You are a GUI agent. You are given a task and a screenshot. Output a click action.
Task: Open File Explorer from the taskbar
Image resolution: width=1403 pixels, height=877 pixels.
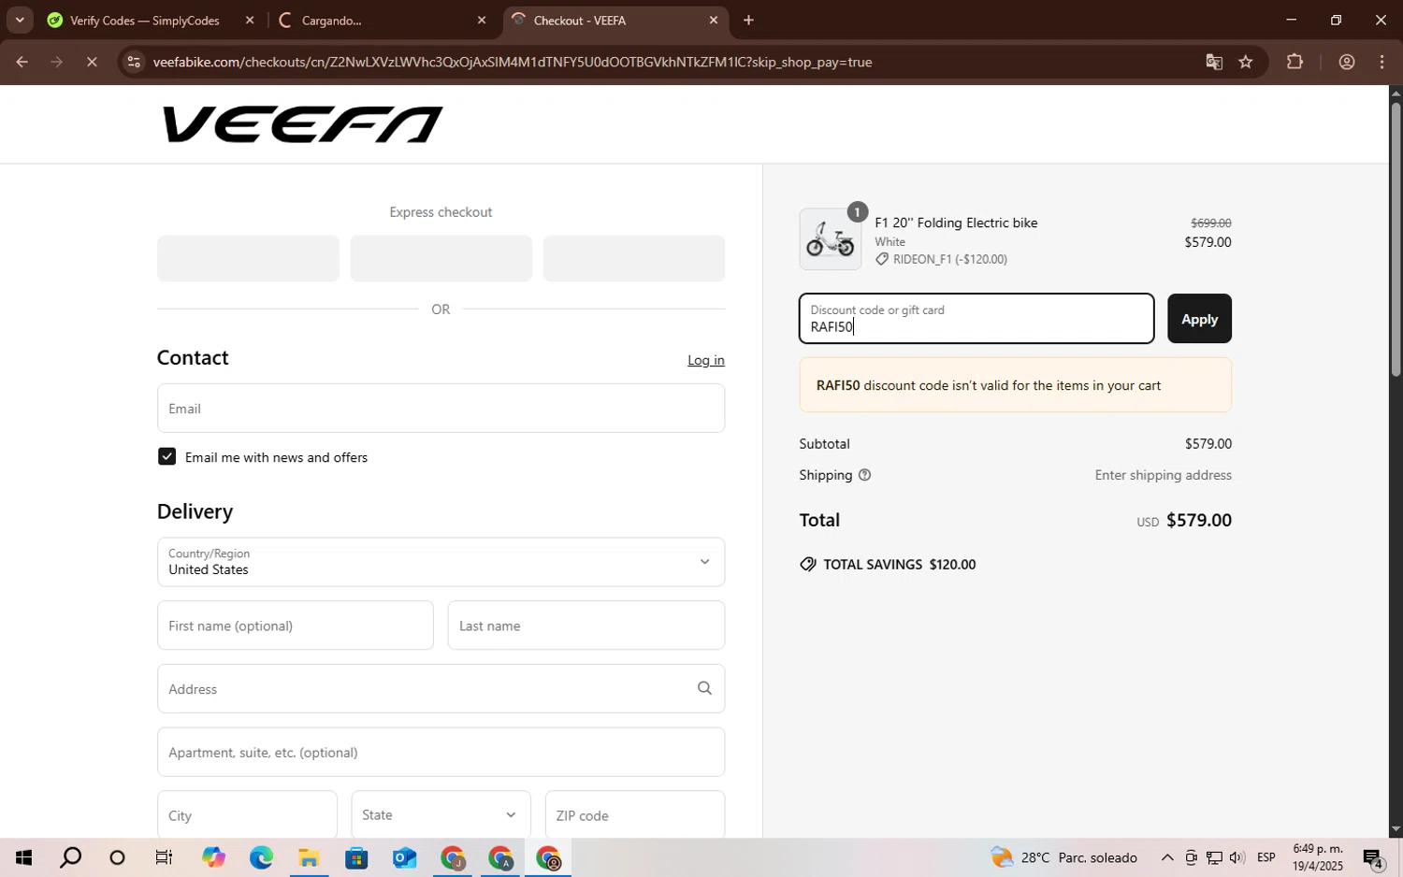[x=309, y=857]
